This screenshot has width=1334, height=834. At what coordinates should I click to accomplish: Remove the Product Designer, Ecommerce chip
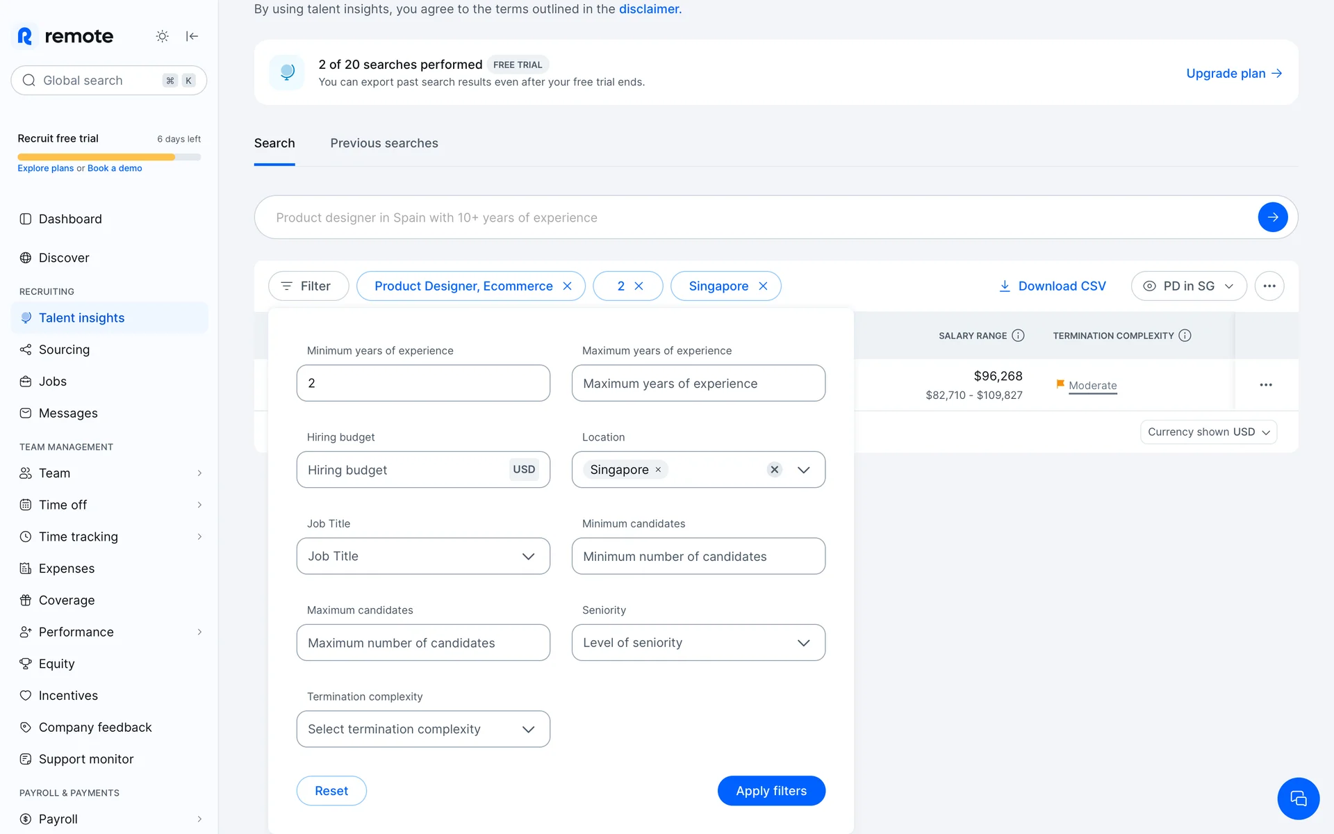point(567,286)
